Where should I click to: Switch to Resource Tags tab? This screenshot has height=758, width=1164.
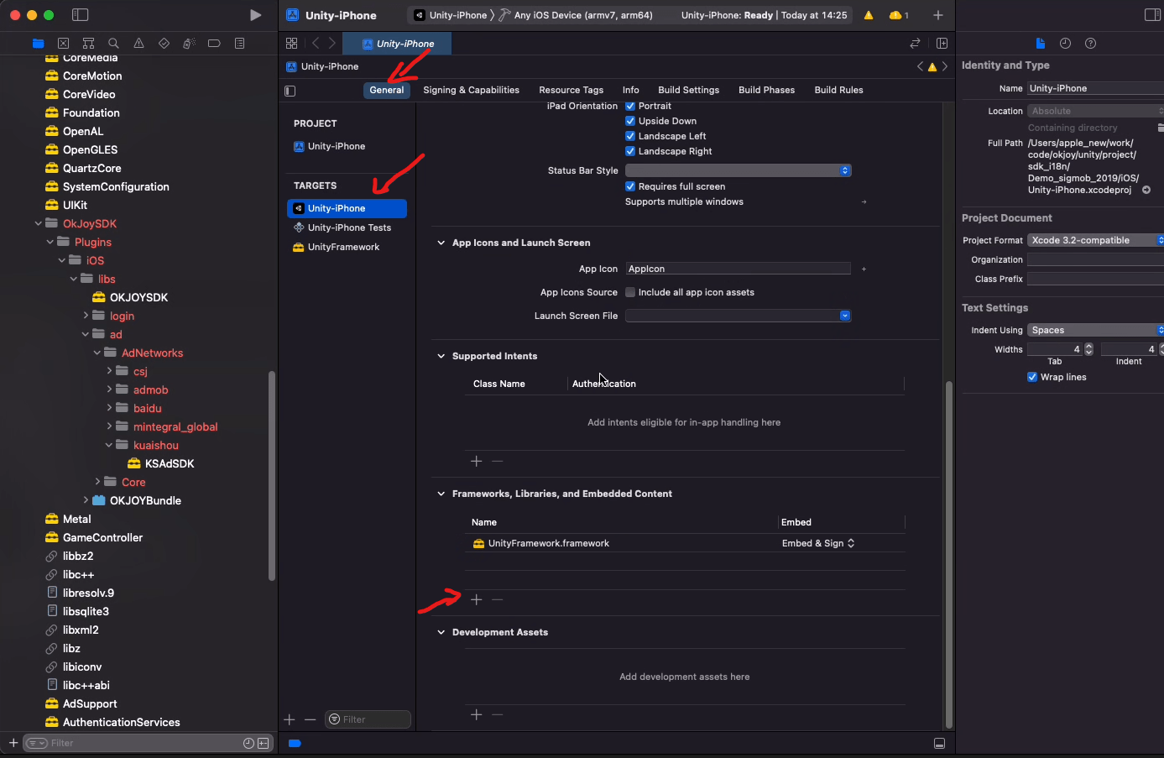[x=571, y=90]
